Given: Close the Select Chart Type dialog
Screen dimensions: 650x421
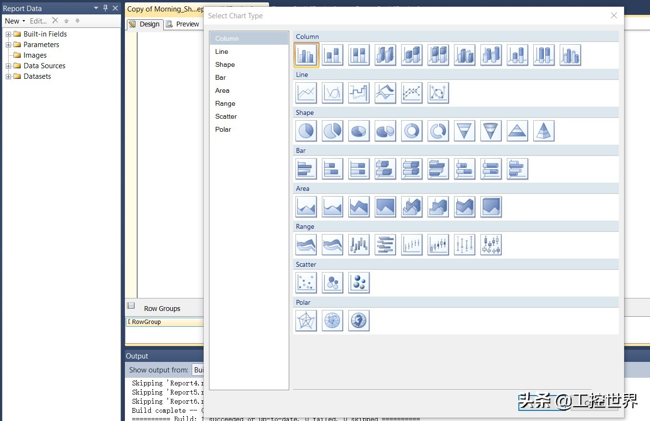Looking at the screenshot, I should pos(614,15).
